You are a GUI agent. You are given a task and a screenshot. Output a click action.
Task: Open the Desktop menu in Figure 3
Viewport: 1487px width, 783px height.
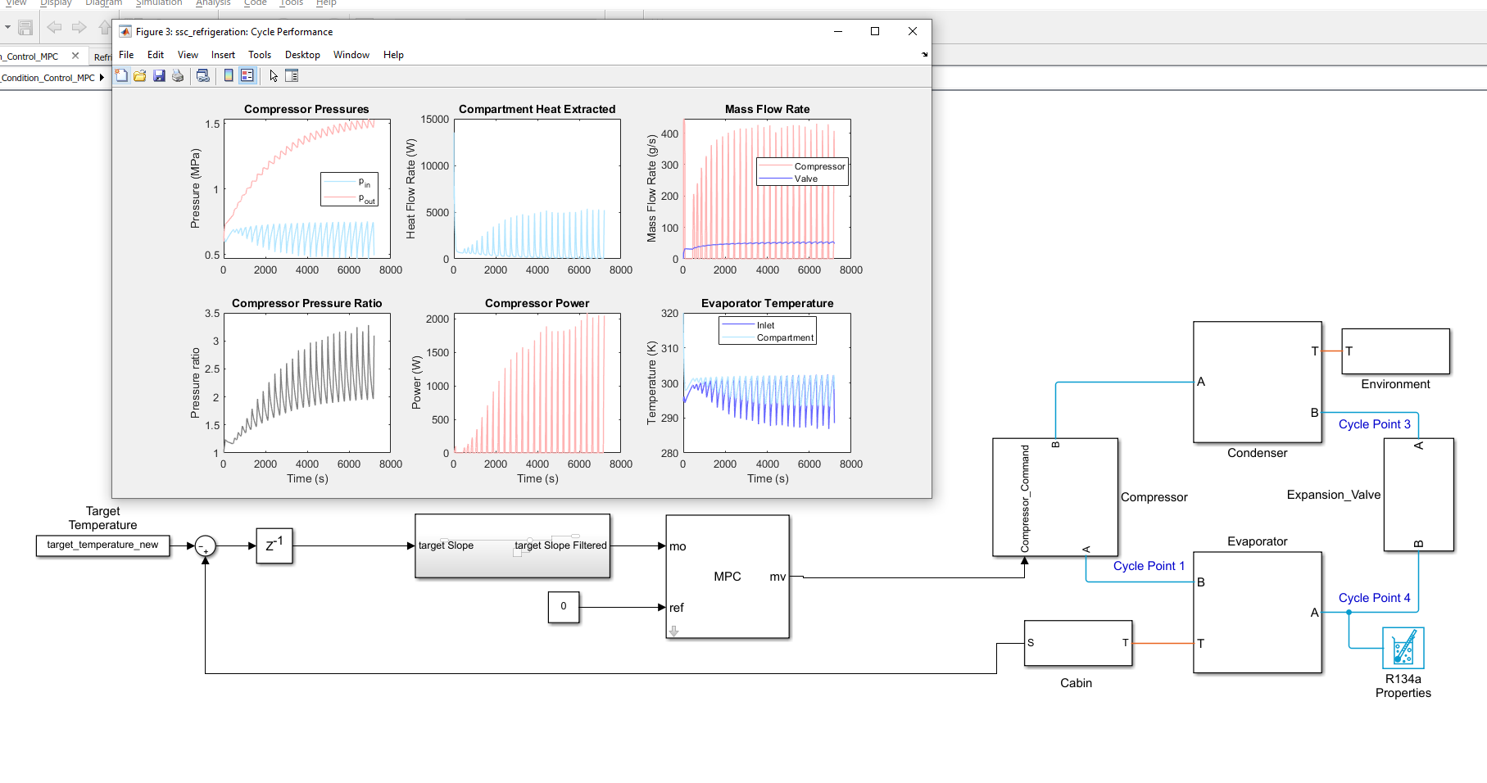click(302, 55)
